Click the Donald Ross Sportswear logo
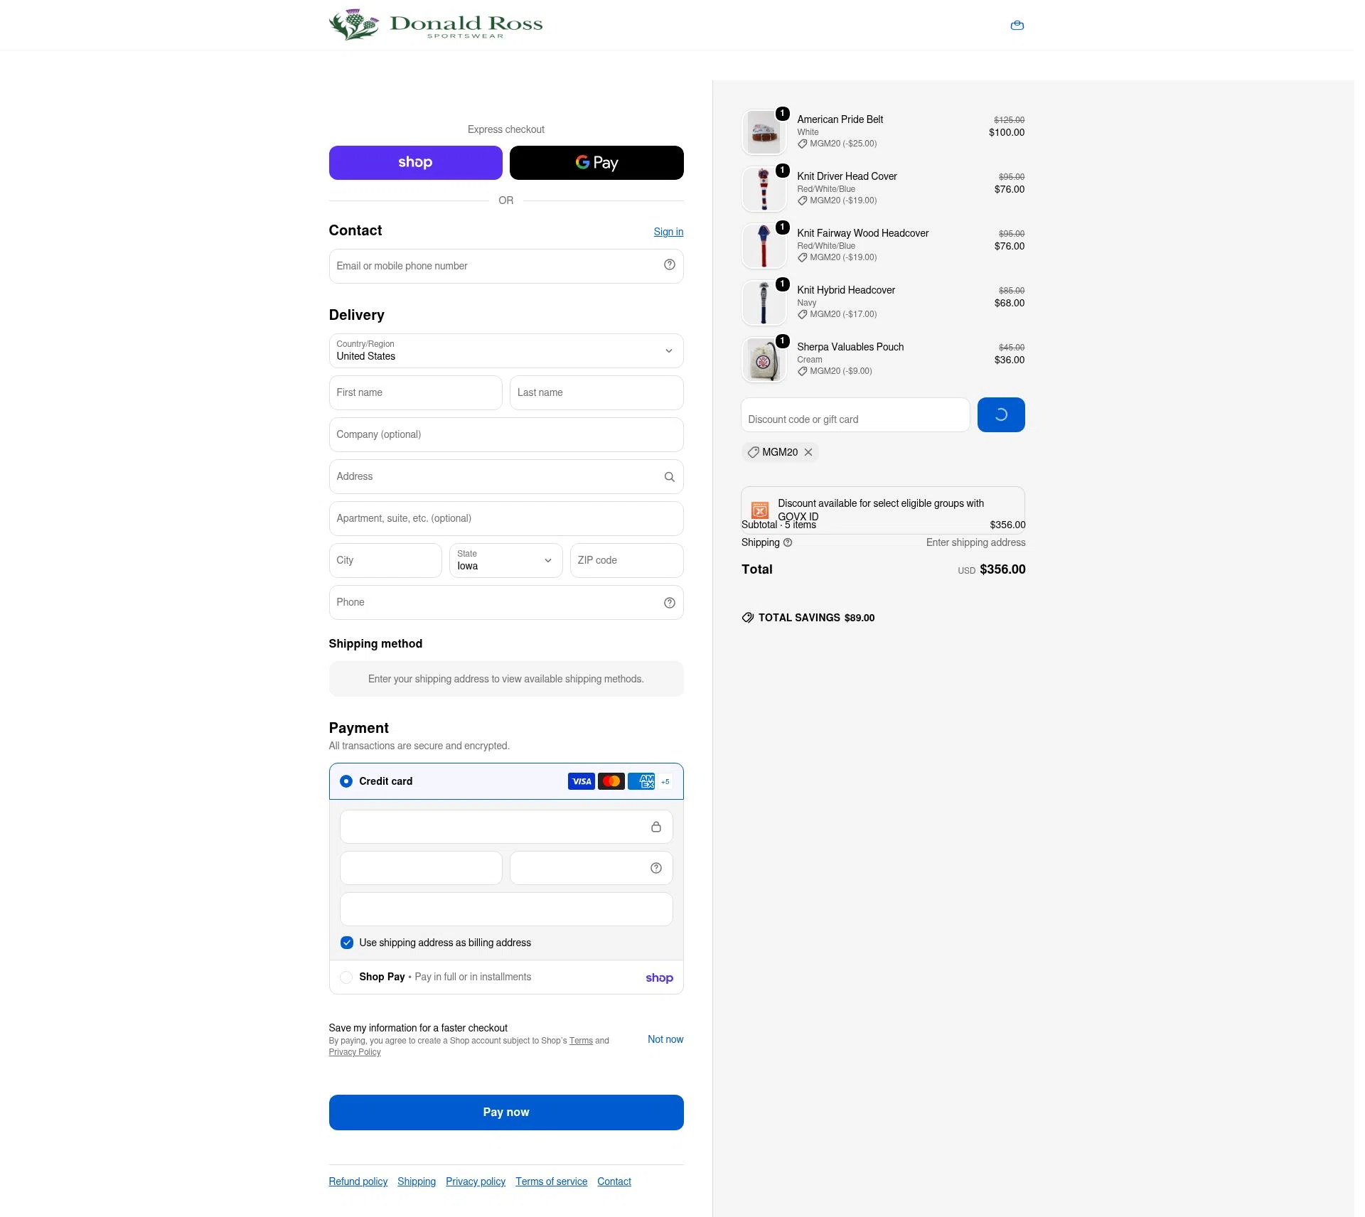The height and width of the screenshot is (1217, 1365). pos(436,25)
